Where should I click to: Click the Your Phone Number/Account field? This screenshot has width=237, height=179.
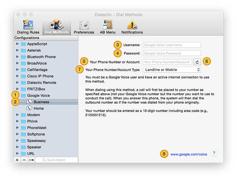point(168,62)
